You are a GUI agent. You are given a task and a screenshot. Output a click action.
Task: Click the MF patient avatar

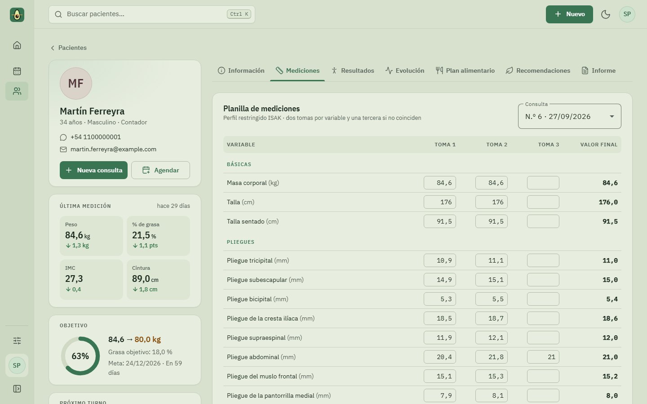[76, 83]
